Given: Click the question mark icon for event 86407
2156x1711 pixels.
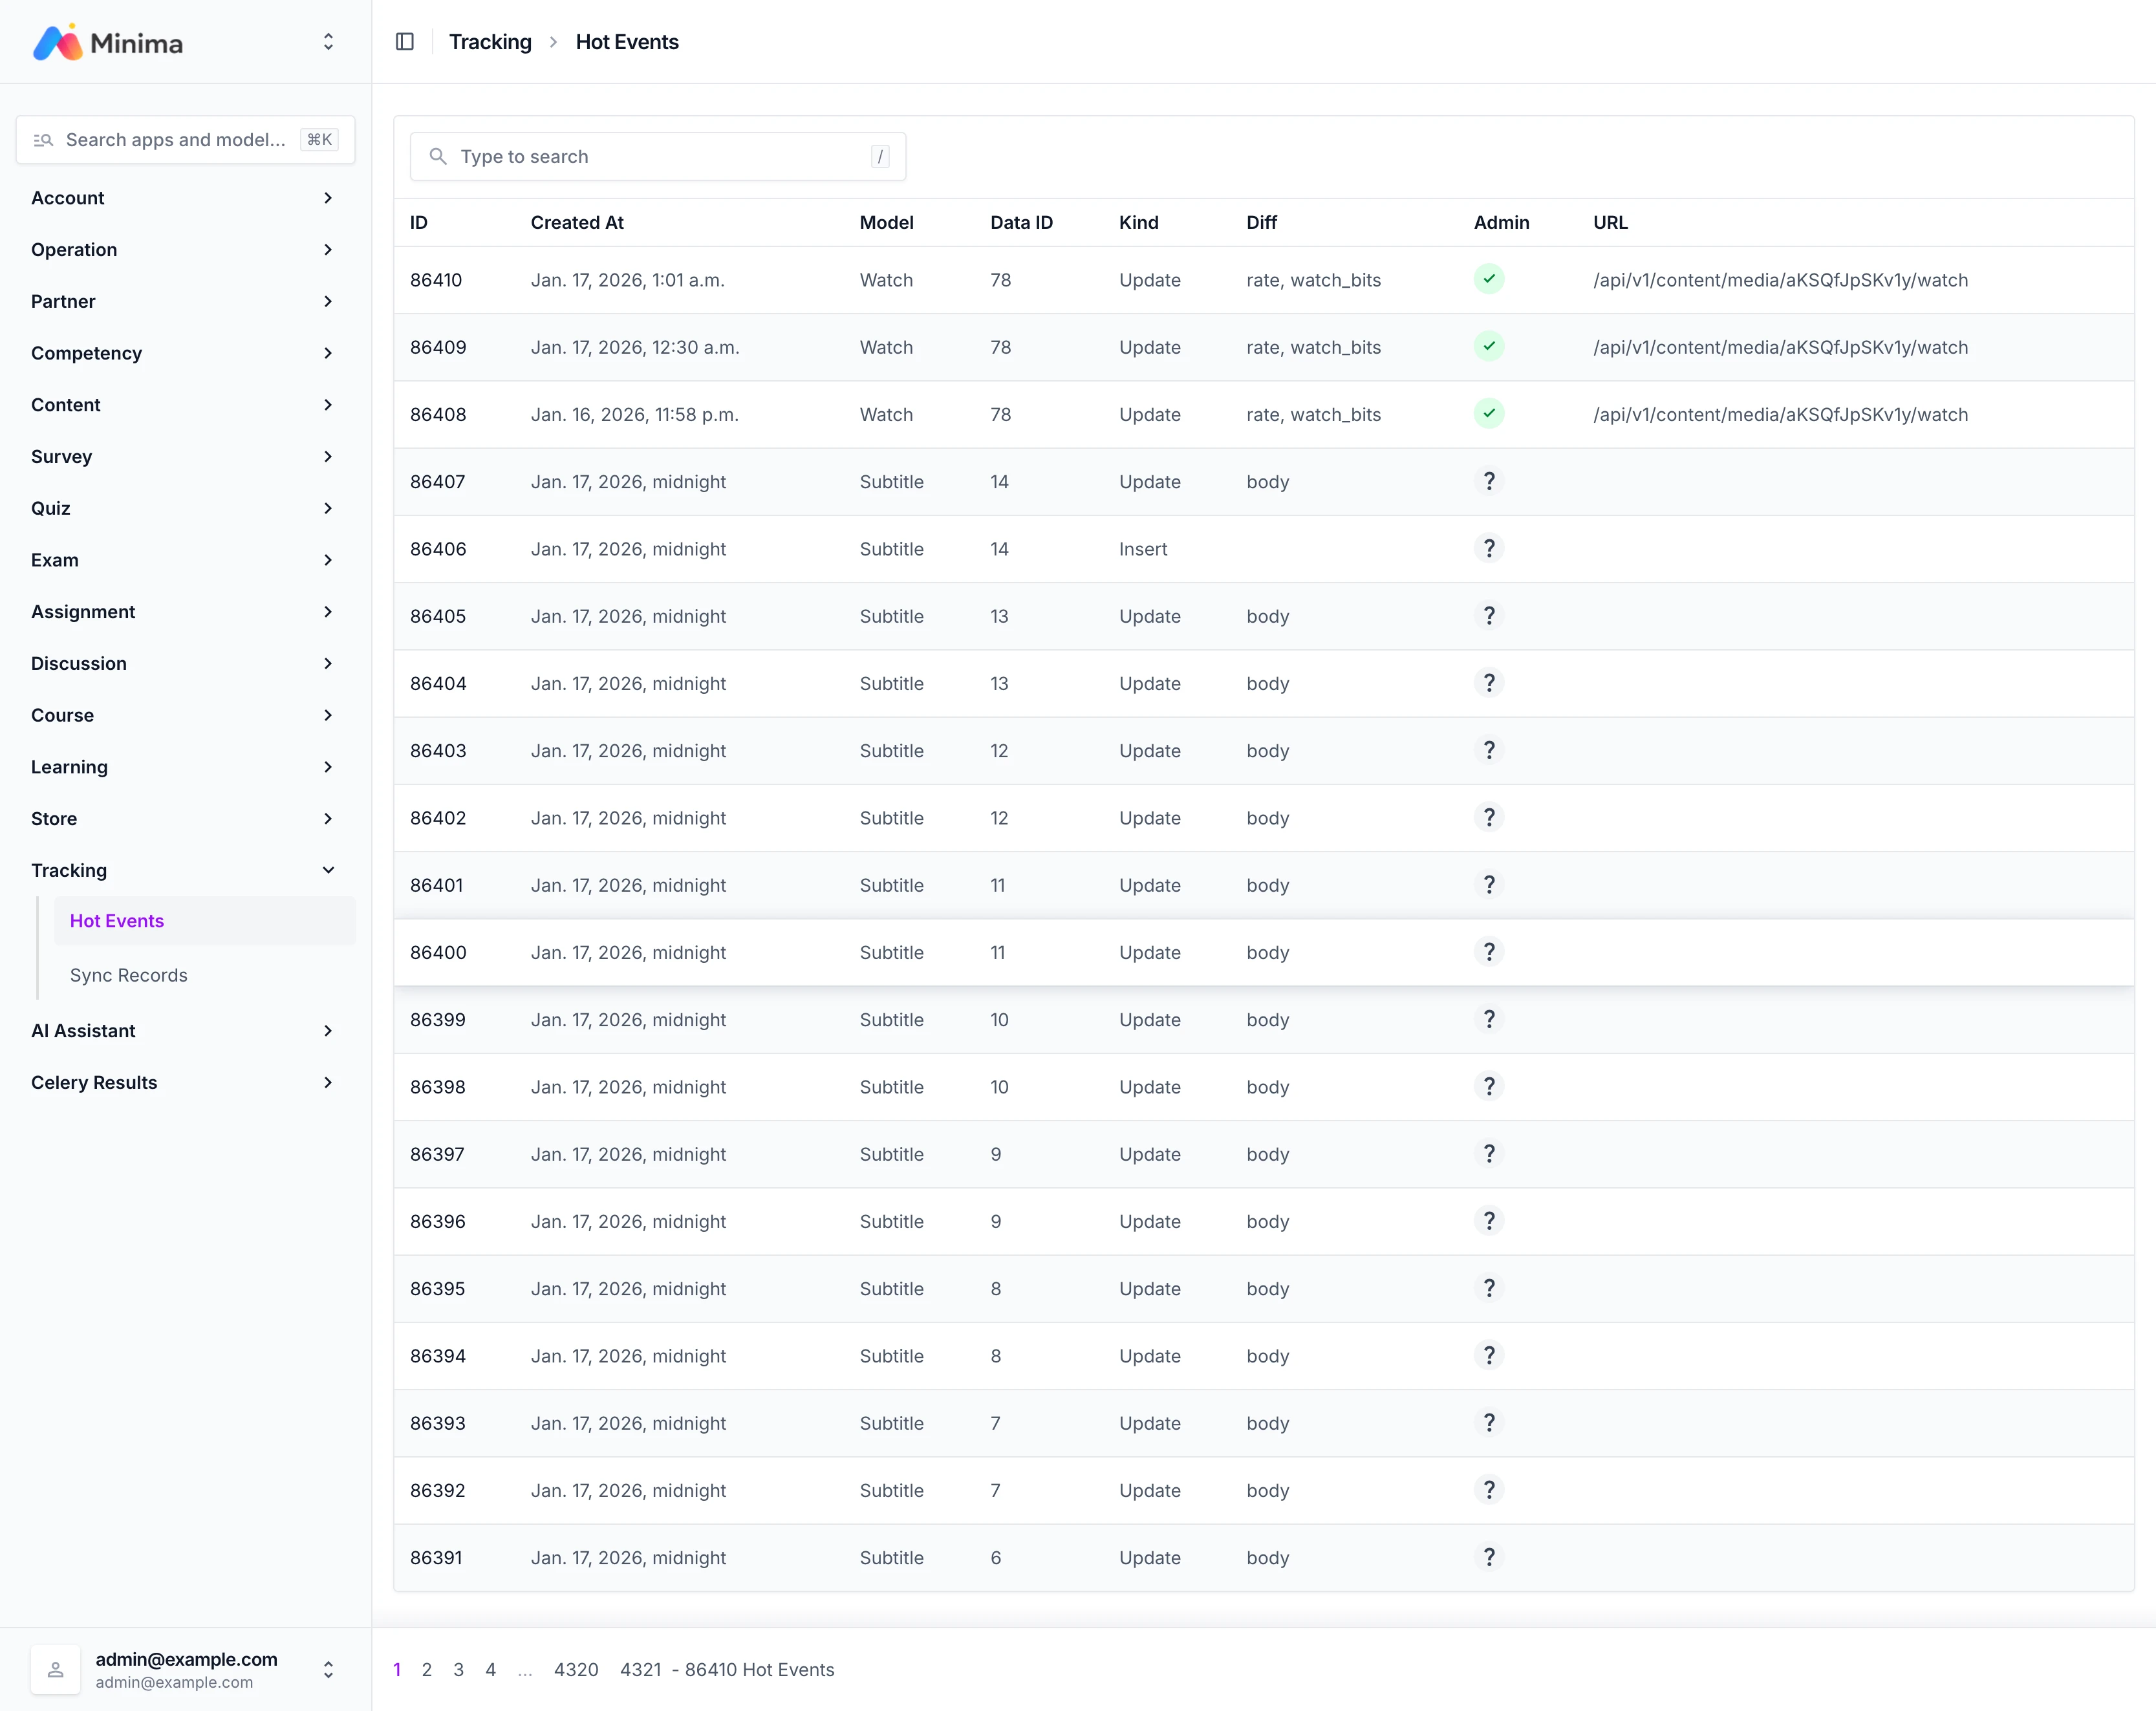Looking at the screenshot, I should tap(1488, 481).
